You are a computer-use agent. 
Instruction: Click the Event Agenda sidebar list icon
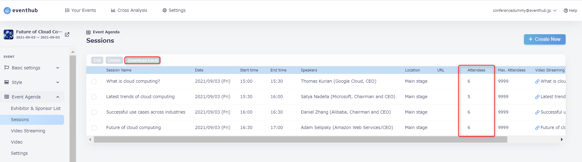(7, 97)
